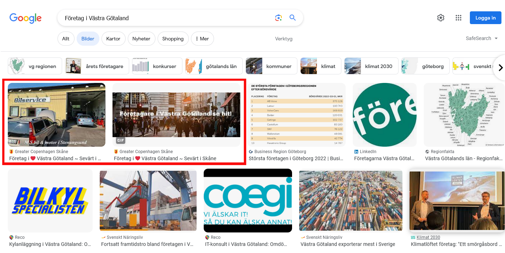Click the Verktyg tools button
This screenshot has height=253, width=505.
284,39
